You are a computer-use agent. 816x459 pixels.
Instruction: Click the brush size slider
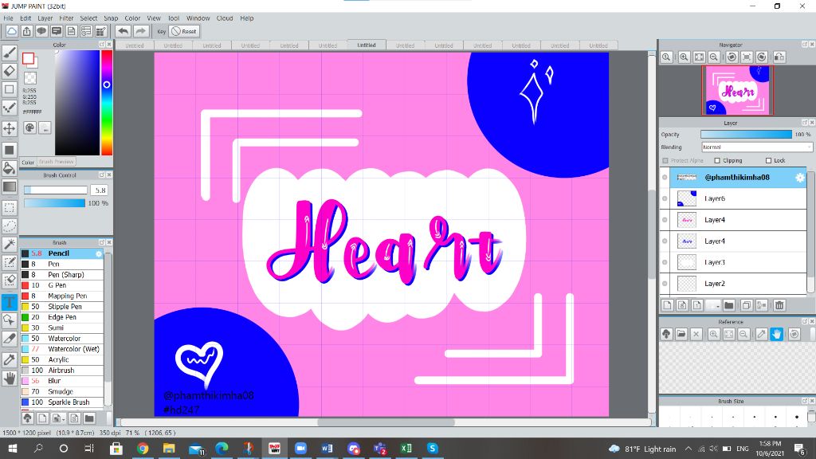coord(55,190)
